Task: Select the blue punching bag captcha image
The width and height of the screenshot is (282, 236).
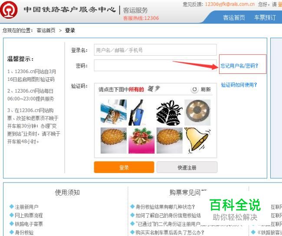Action: click(141, 113)
